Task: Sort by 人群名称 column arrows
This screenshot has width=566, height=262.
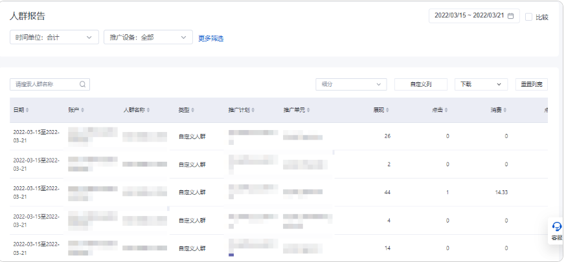Action: (148, 110)
